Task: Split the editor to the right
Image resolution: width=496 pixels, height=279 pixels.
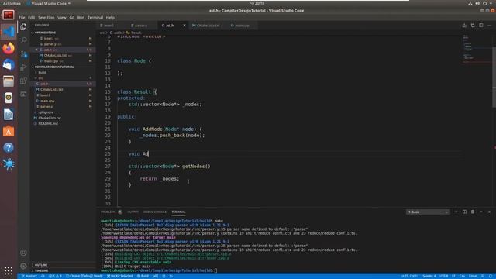Action: tap(480, 26)
